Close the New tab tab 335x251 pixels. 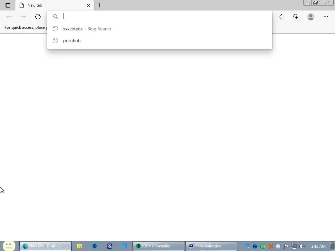pos(88,5)
